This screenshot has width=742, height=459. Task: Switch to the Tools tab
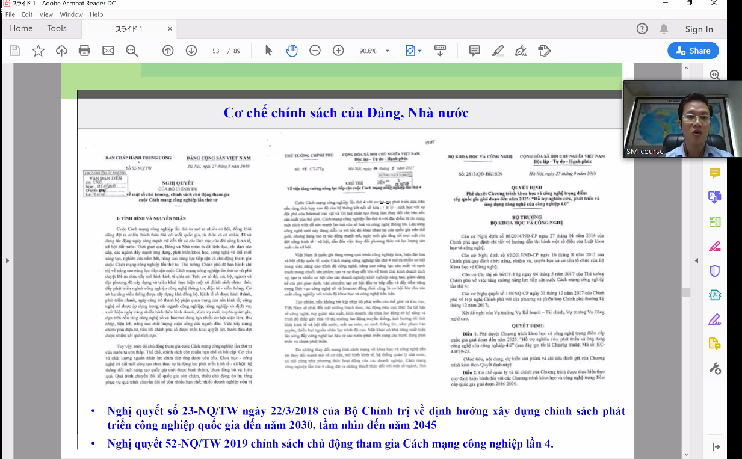57,28
